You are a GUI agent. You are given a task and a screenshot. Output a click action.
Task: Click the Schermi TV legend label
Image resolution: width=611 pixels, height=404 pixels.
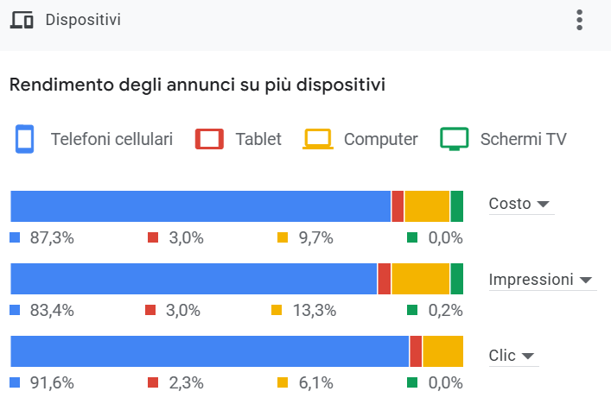click(523, 139)
